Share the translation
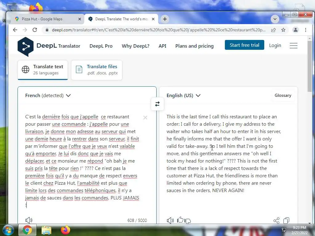This screenshot has height=236, width=315. (277, 221)
